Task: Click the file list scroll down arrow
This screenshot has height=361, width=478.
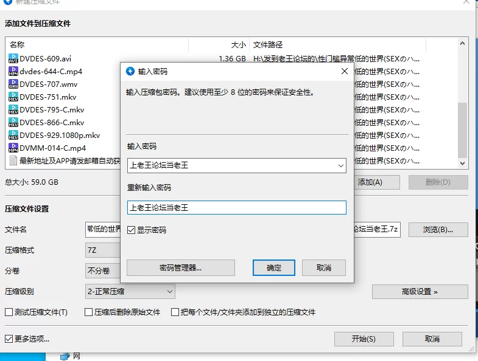Action: (x=462, y=163)
